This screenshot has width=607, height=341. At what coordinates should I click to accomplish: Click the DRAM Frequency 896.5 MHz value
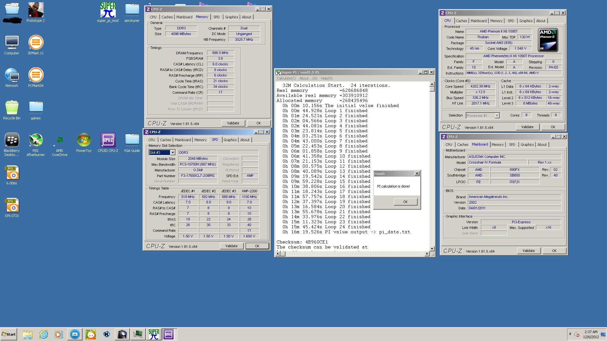point(220,53)
